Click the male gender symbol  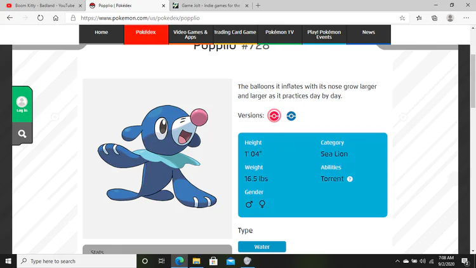249,204
